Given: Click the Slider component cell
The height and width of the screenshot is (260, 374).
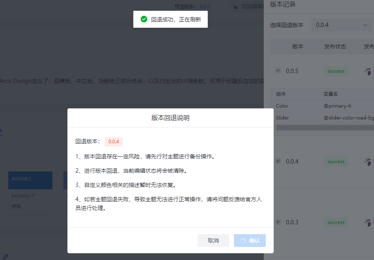Looking at the screenshot, I should [282, 118].
